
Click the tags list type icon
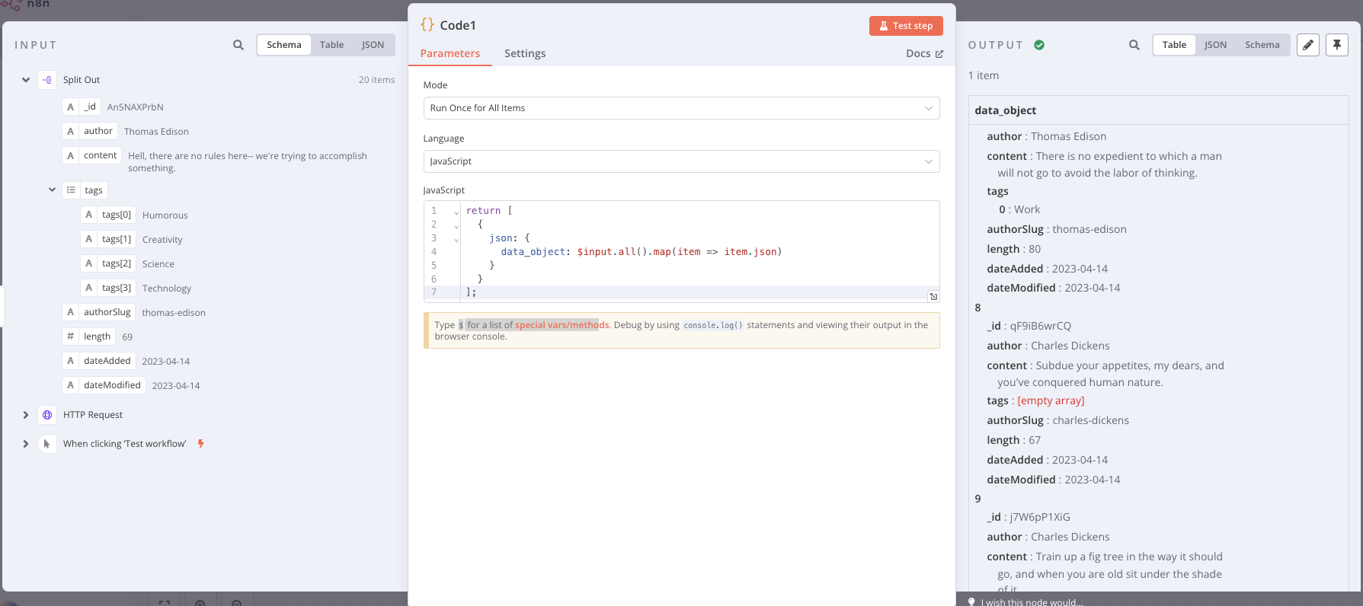(71, 190)
